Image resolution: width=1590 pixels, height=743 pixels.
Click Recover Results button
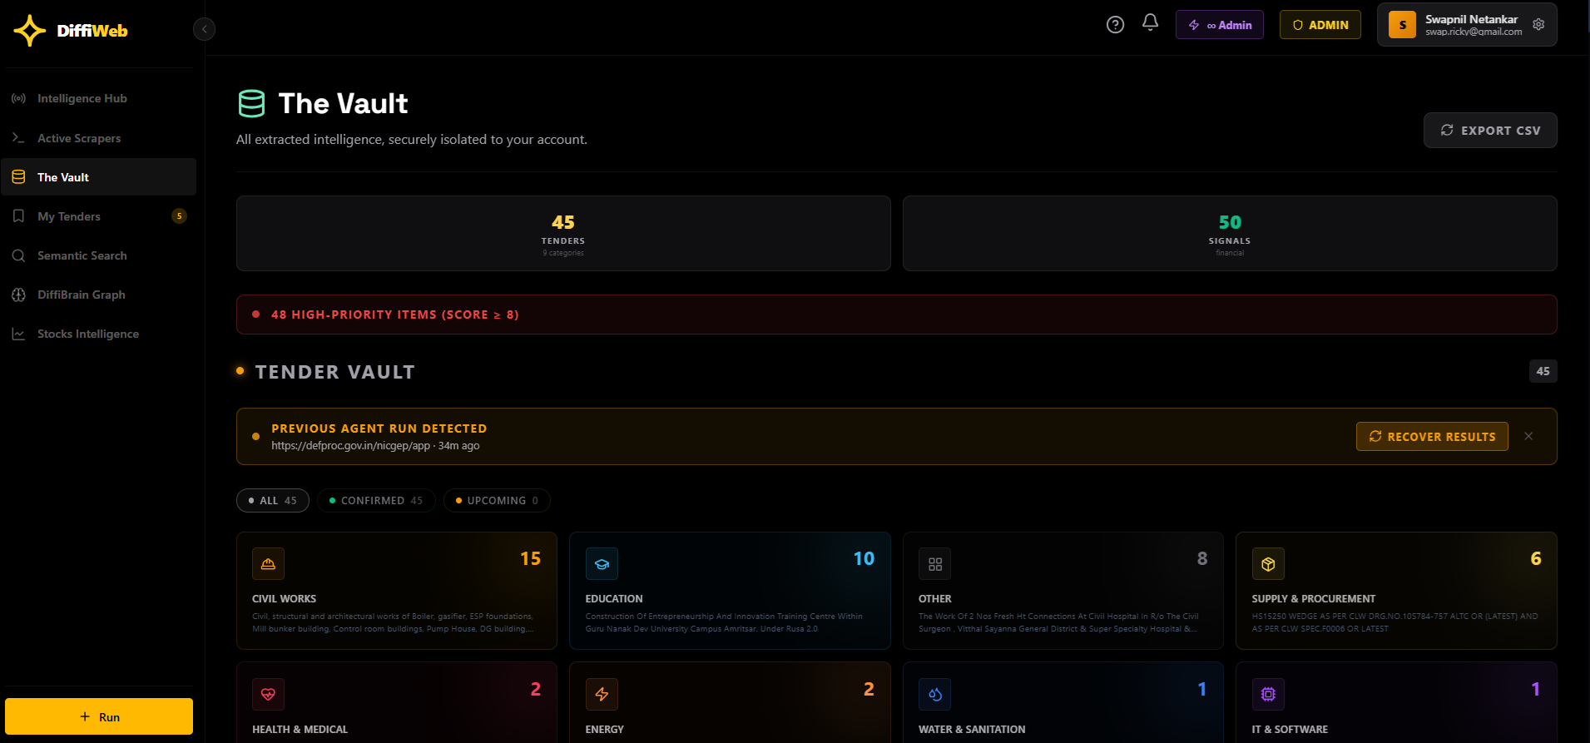coord(1432,437)
